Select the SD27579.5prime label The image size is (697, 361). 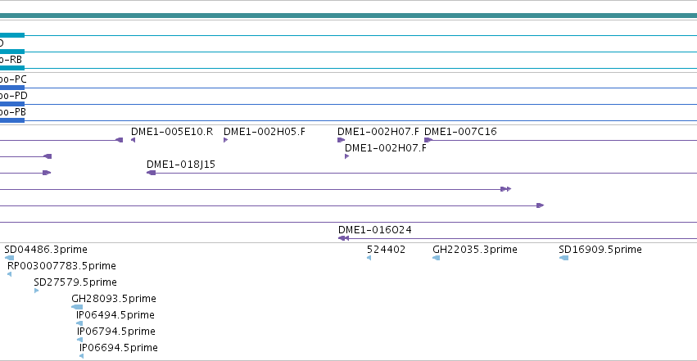click(x=75, y=282)
